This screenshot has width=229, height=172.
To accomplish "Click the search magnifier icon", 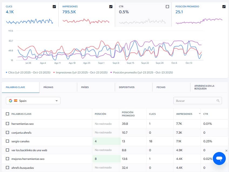I will coord(218,101).
